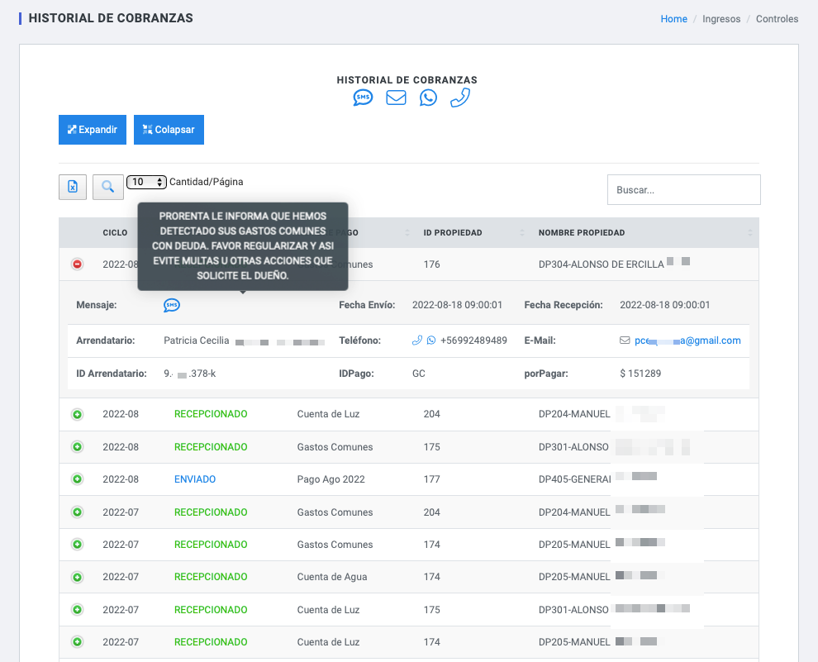Image resolution: width=818 pixels, height=662 pixels.
Task: Collapse the expanded row with red minus icon
Action: tap(77, 264)
